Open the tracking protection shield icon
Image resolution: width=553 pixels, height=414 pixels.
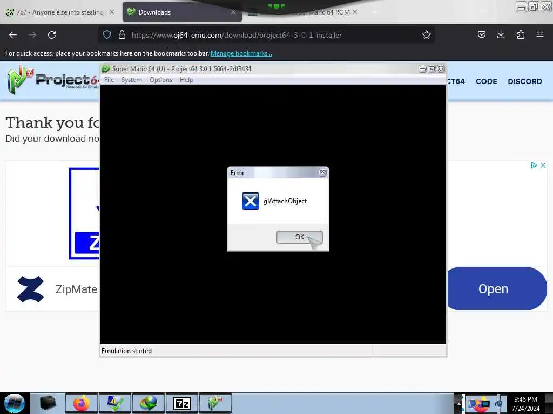[107, 34]
